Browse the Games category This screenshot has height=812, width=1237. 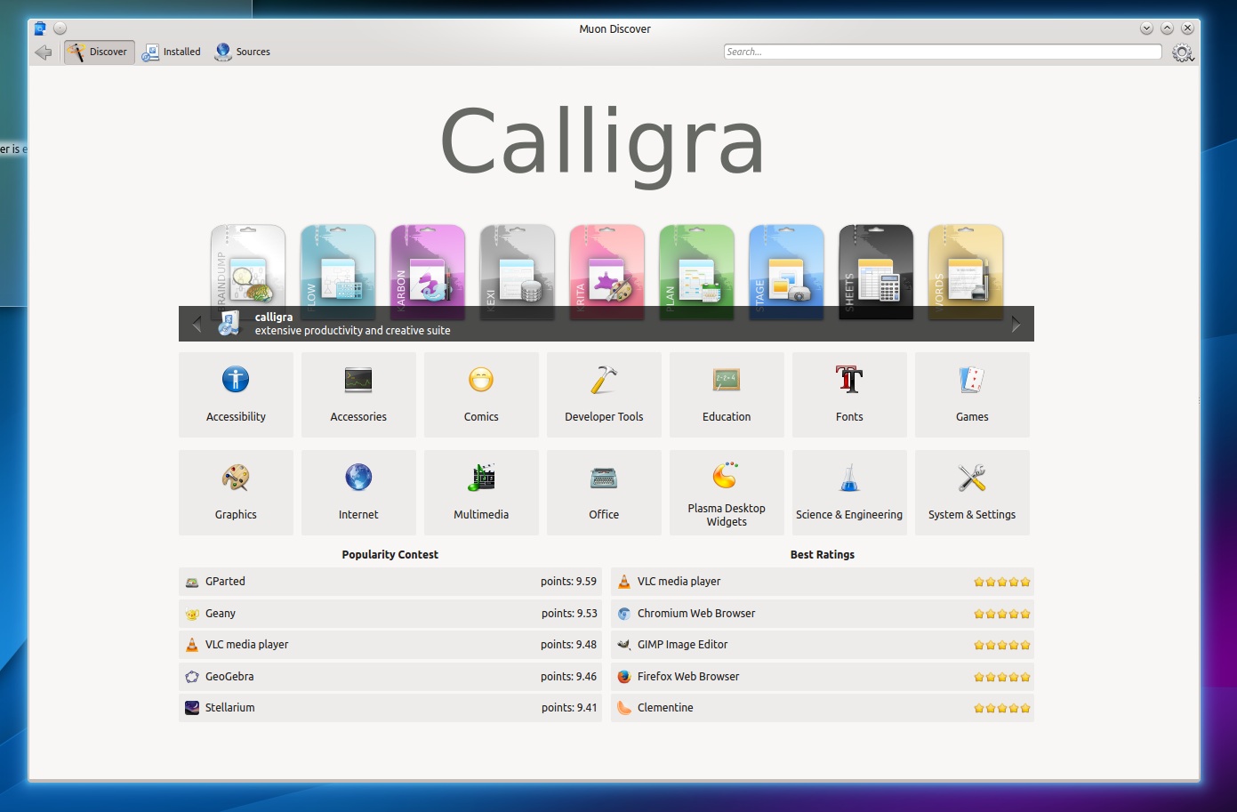point(972,395)
